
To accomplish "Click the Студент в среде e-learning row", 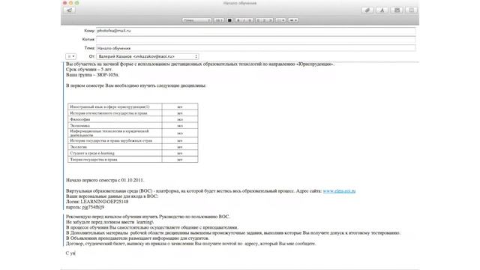I will [133, 153].
